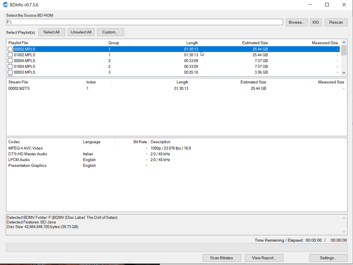
Task: Click the progress bar
Action: point(177,247)
